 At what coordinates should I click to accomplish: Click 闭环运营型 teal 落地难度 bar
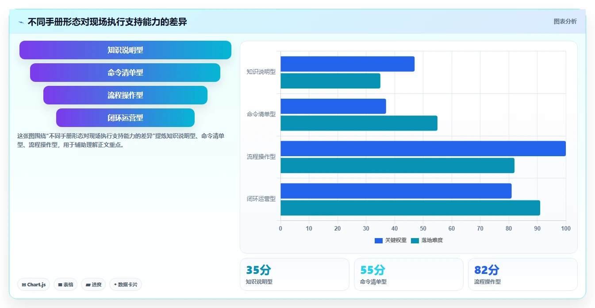coord(410,208)
